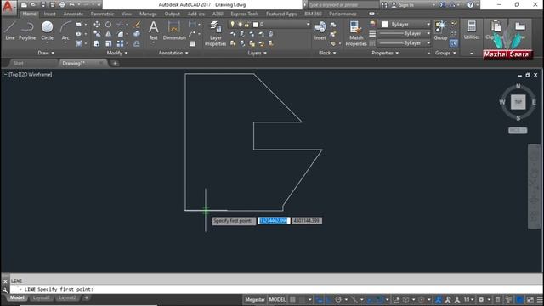The image size is (544, 306).
Task: Select the Scale tool in Modify panel
Action: tap(109, 43)
